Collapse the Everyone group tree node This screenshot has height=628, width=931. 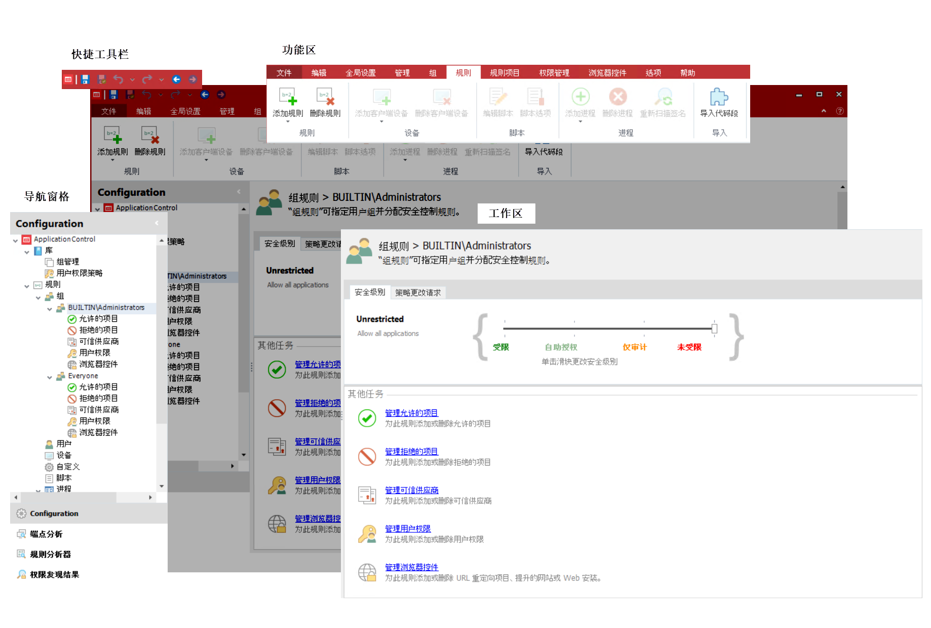pyautogui.click(x=50, y=377)
